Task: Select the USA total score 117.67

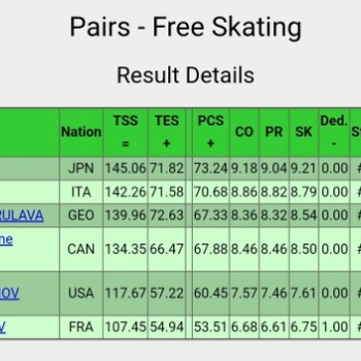Action: 126,293
